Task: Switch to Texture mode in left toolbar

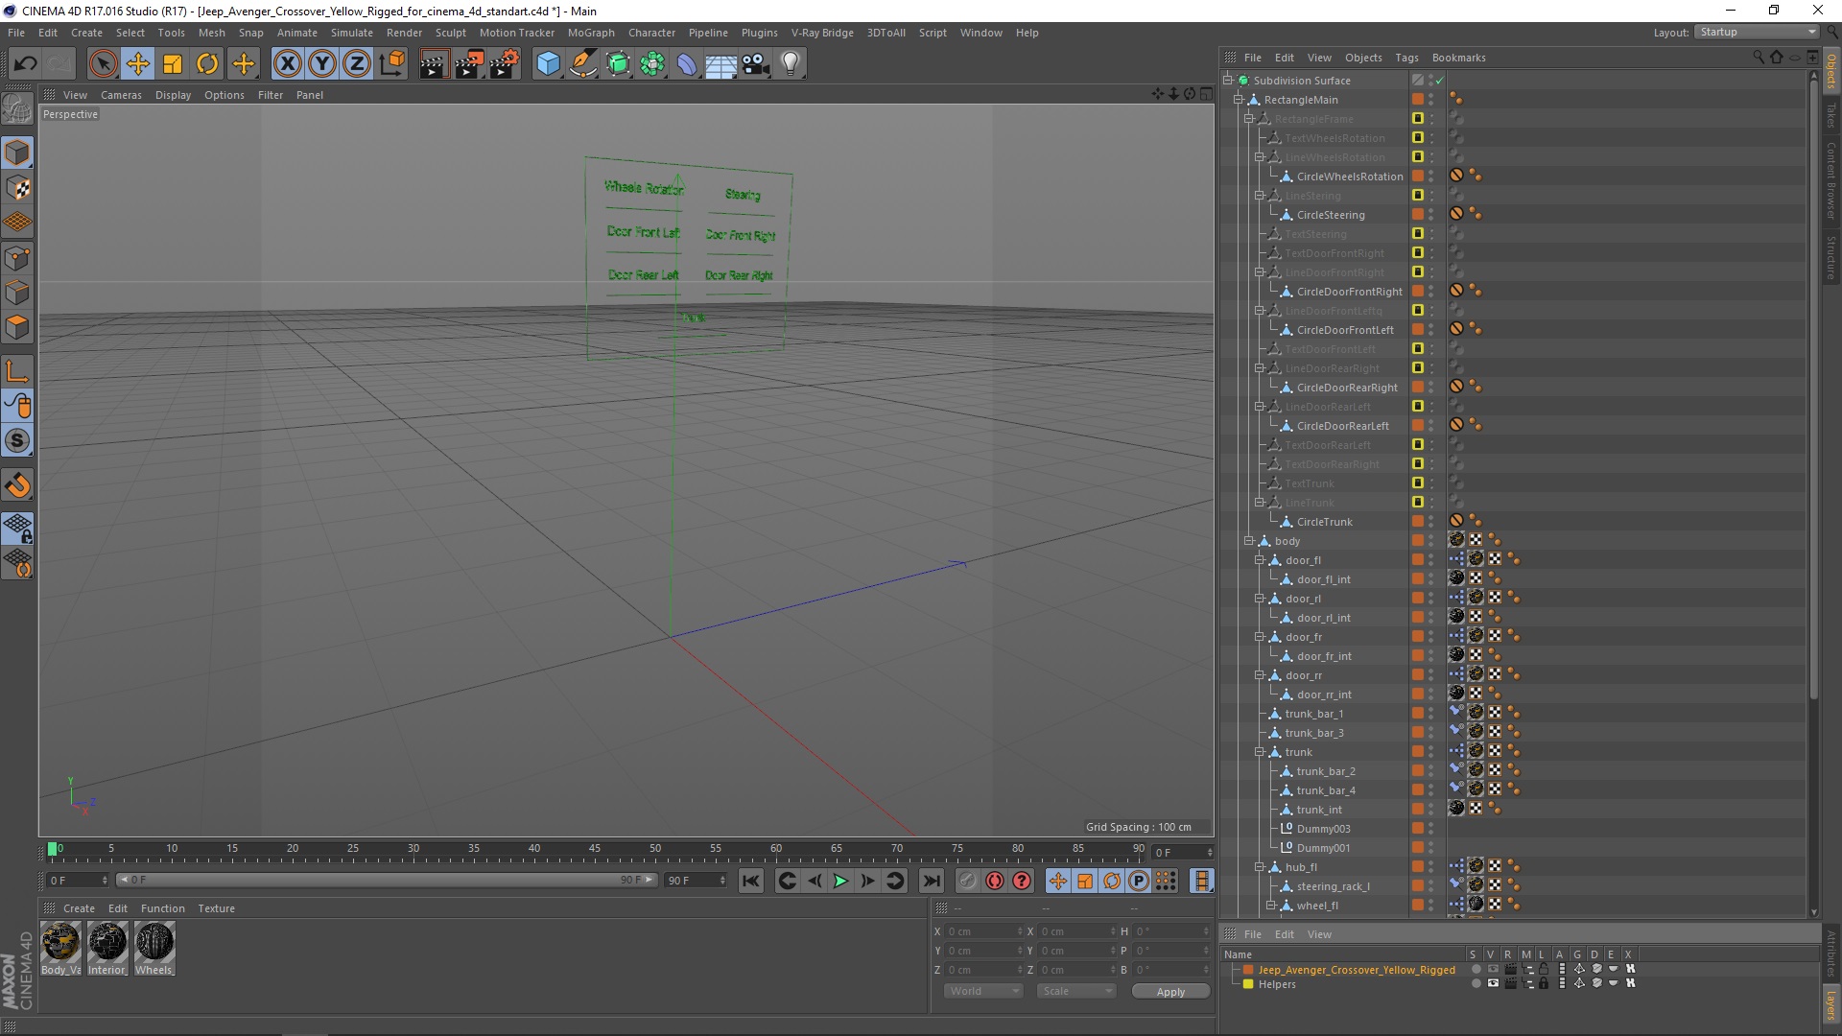Action: click(x=17, y=188)
